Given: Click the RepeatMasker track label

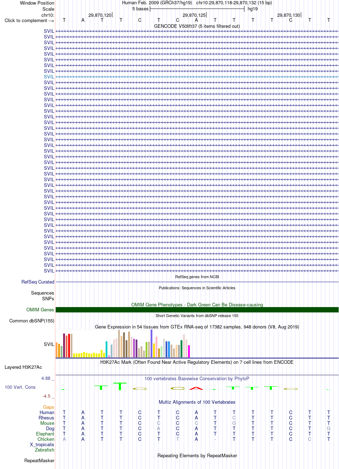Looking at the screenshot, I should (x=39, y=460).
